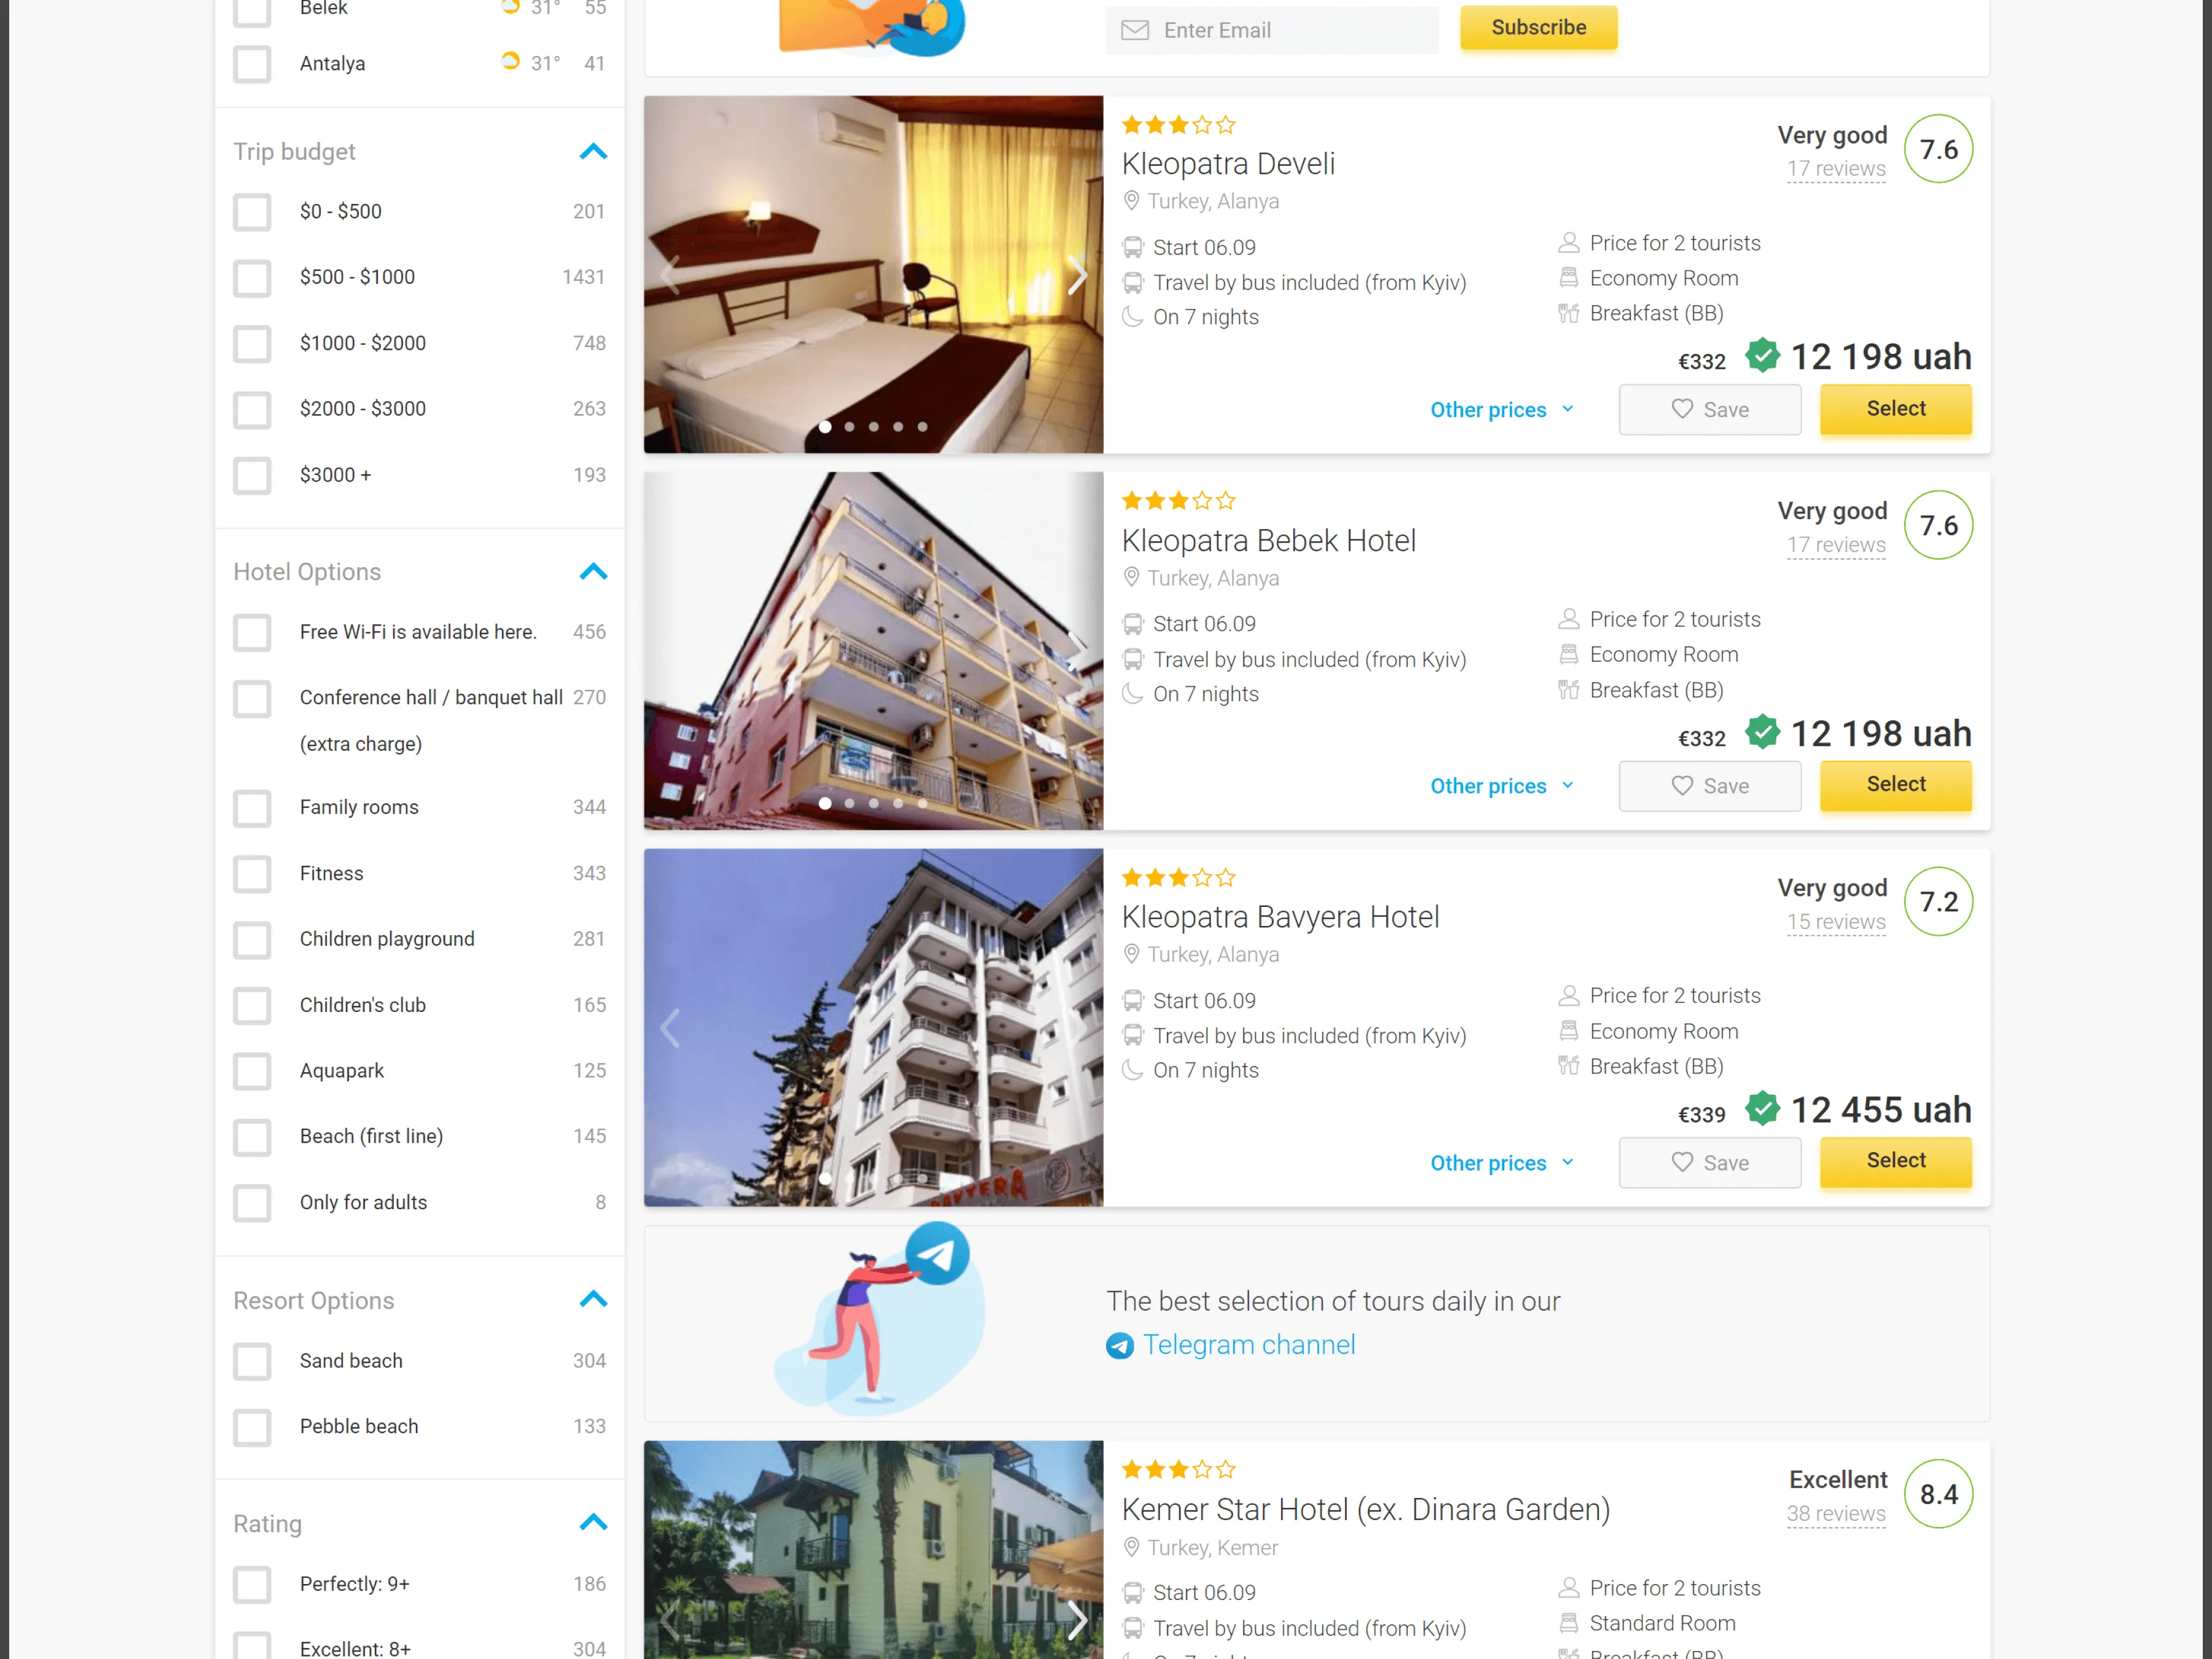The image size is (2212, 1659).
Task: Check the $500 - $1000 budget filter
Action: coord(252,277)
